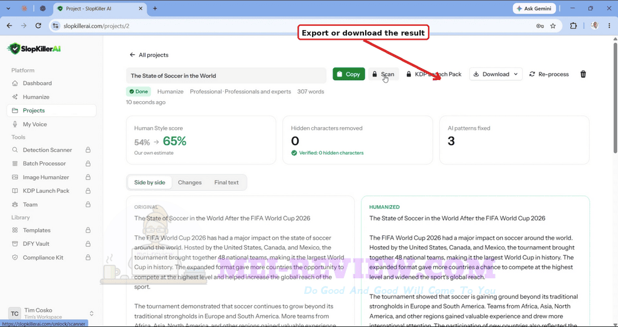Click the Detection Scanner lock icon
618x327 pixels.
[x=88, y=150]
